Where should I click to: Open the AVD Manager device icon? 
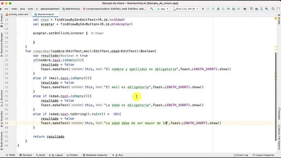click(262, 9)
